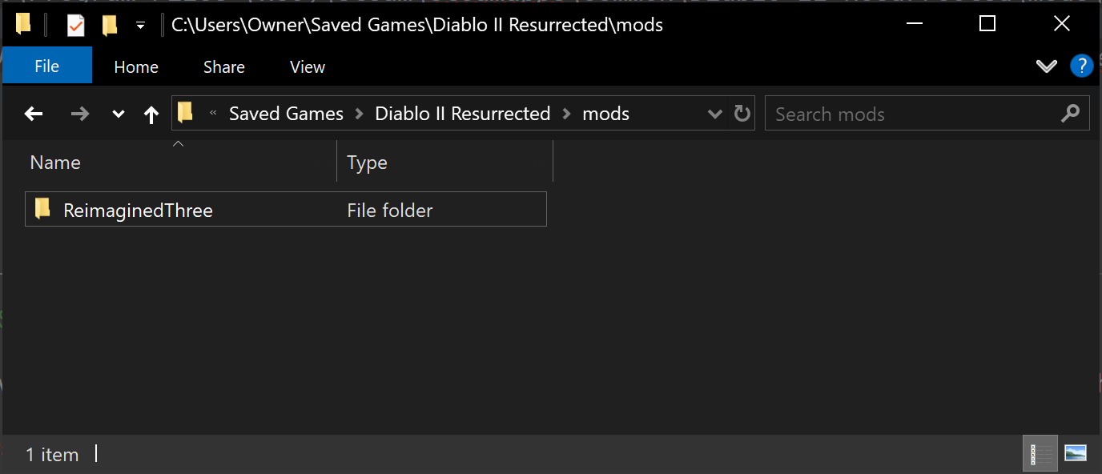Open the recent locations dropdown
The image size is (1102, 474).
118,114
